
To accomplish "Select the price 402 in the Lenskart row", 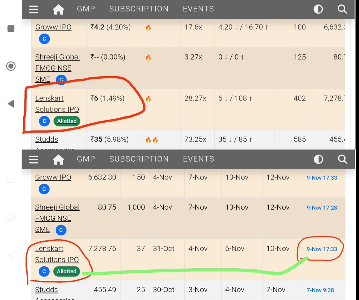I will coord(299,98).
